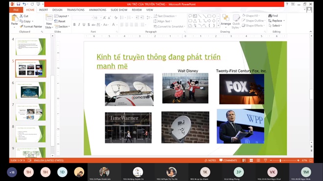The image size is (323, 181).
Task: Toggle Justify alignment button
Action: 136,25
